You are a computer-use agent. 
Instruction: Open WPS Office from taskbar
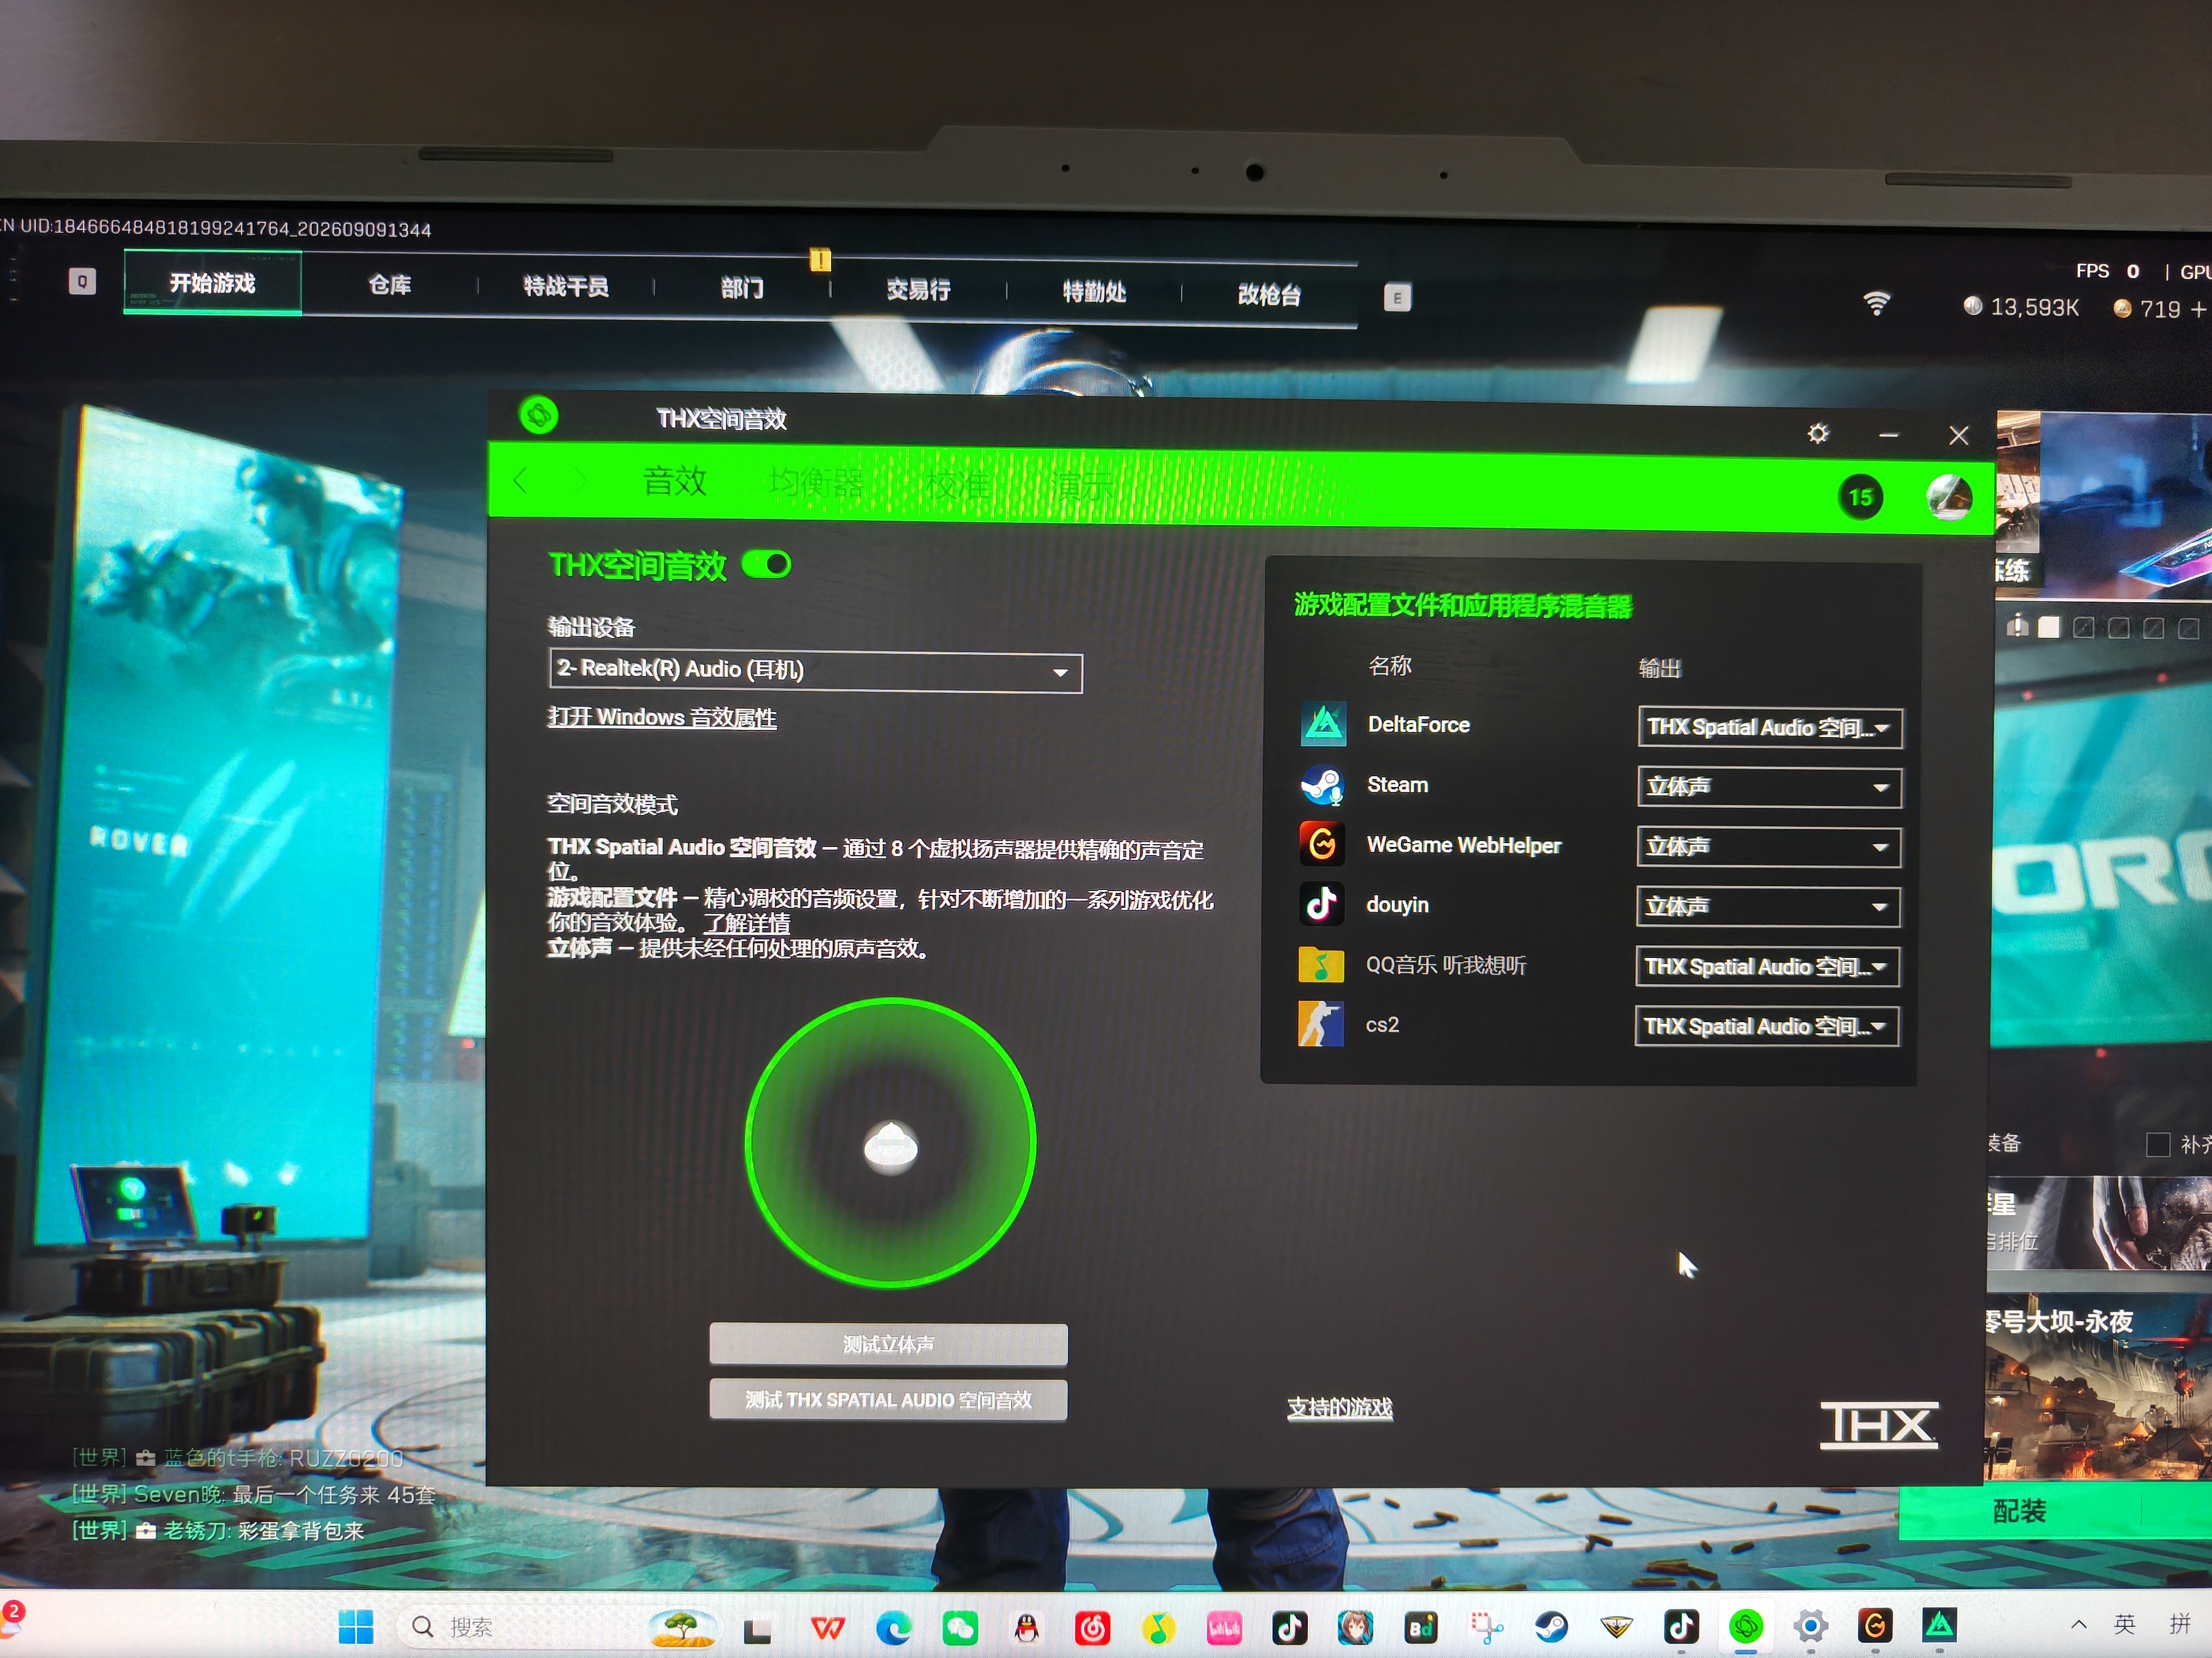pyautogui.click(x=827, y=1628)
